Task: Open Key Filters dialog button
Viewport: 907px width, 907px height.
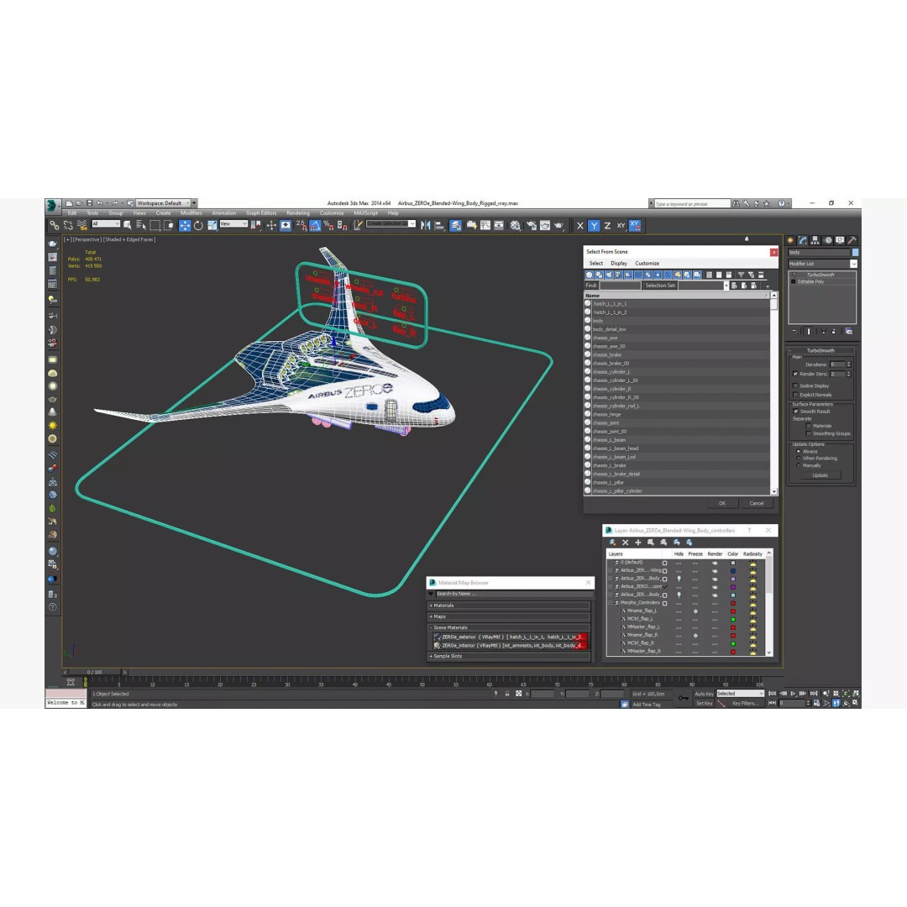Action: coord(745,704)
